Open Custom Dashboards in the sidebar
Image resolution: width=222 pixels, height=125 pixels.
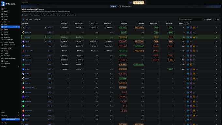pos(9,58)
